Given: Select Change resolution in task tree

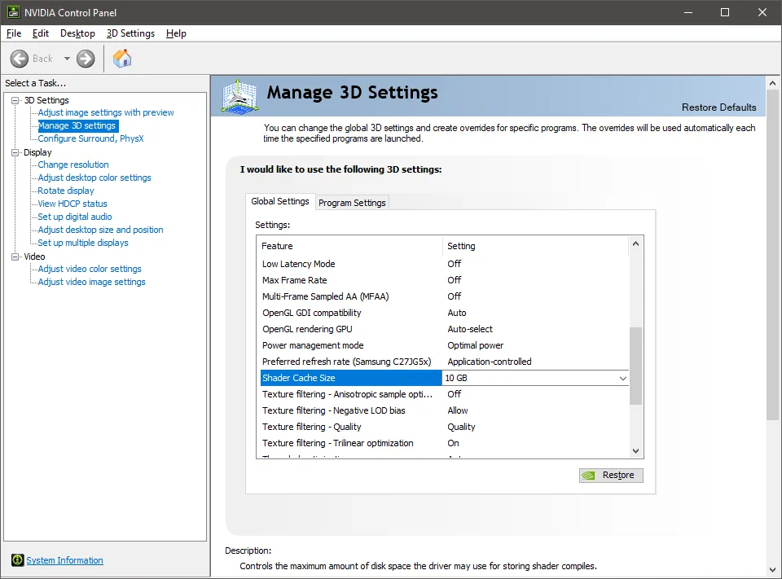Looking at the screenshot, I should tap(73, 164).
